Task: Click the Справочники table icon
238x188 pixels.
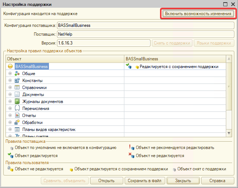Action: (17, 88)
